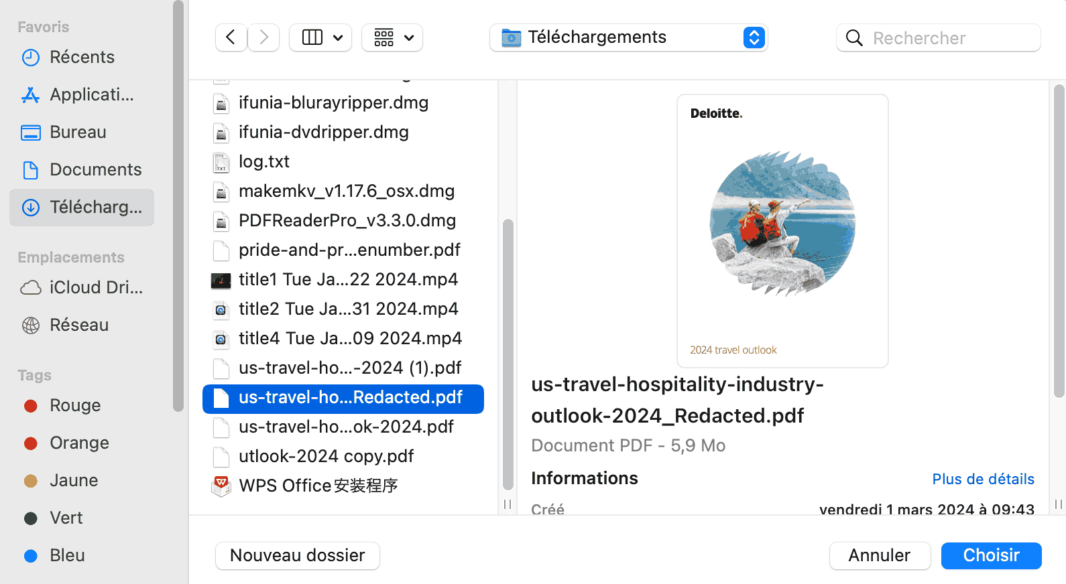Click the Récents clock icon
This screenshot has height=584, width=1066.
point(31,58)
